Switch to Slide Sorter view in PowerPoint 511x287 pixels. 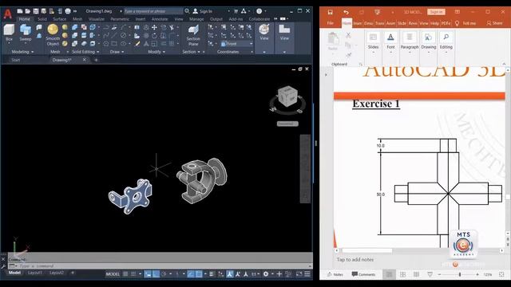(402, 274)
